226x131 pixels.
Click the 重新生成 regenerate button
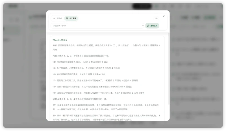click(x=152, y=26)
